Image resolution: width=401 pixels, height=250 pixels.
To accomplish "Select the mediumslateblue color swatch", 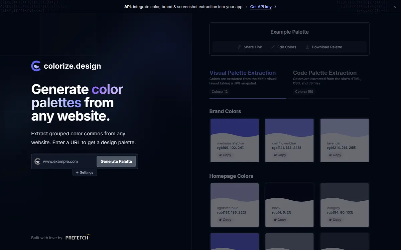I will [235, 140].
